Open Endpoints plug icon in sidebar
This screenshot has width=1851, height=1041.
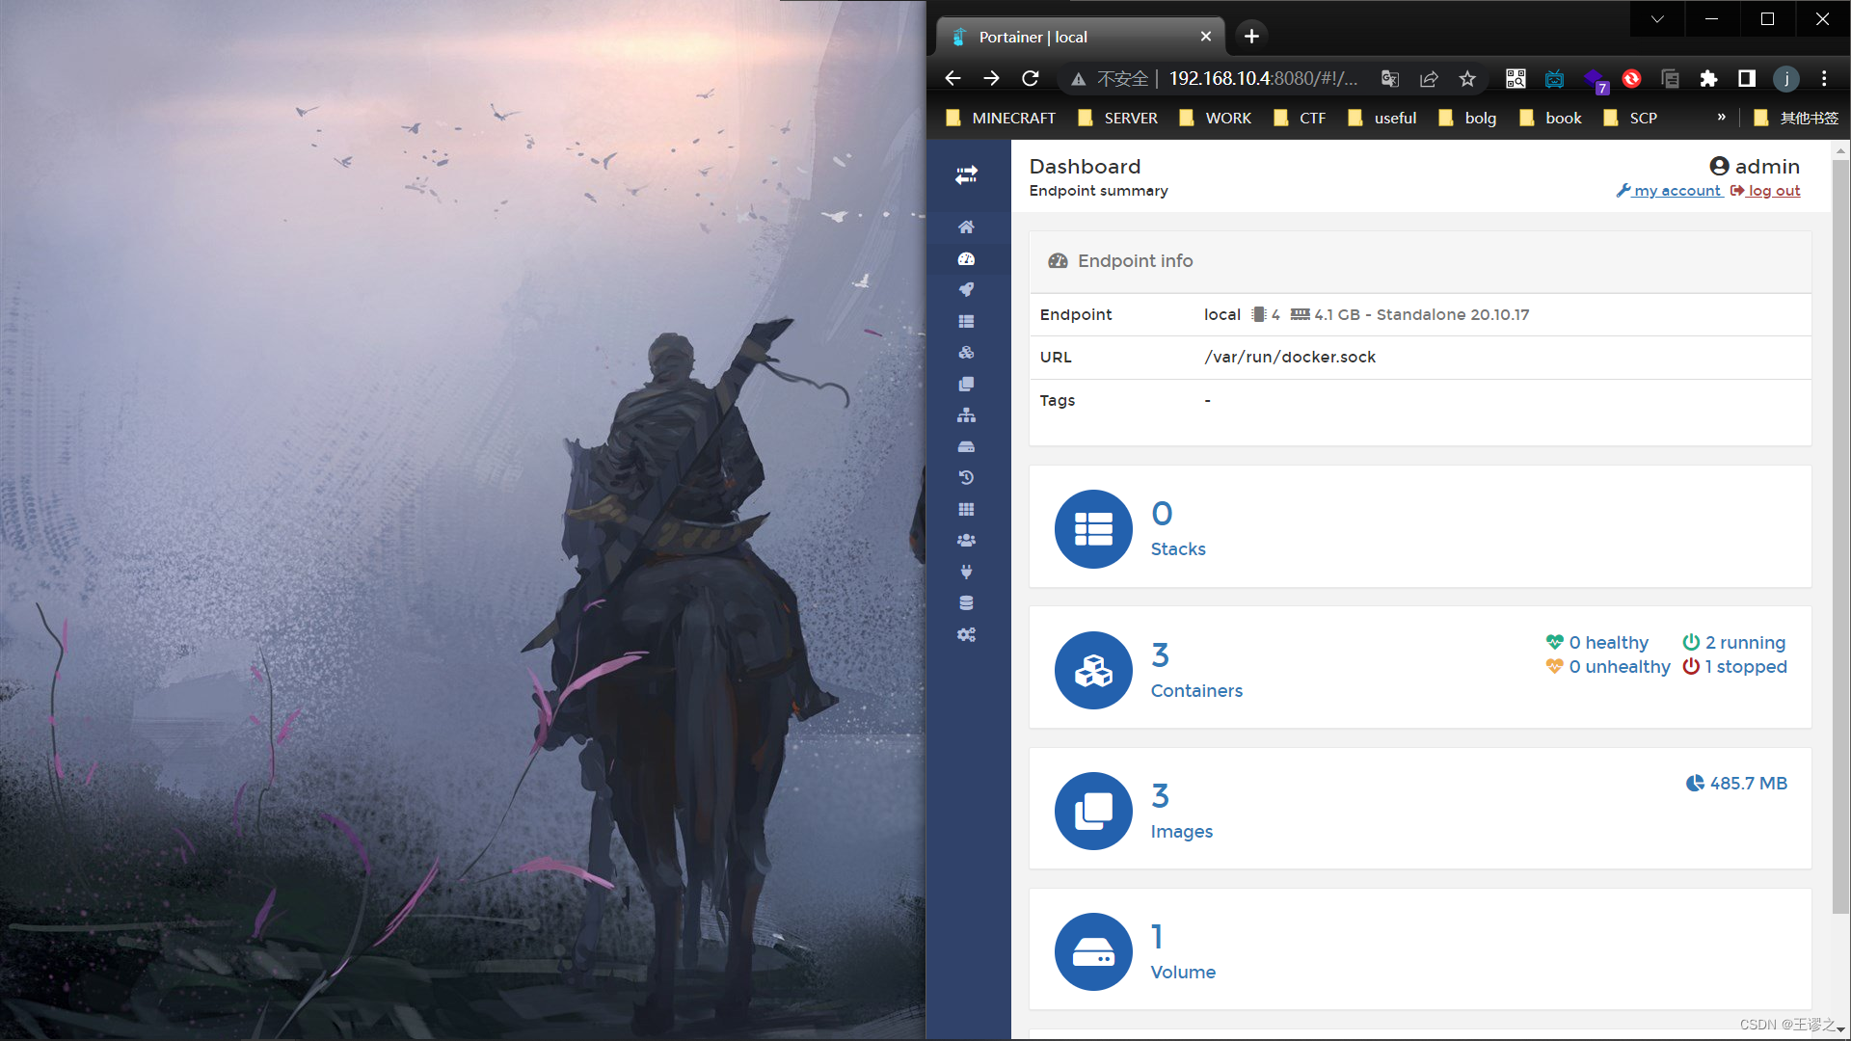click(966, 572)
